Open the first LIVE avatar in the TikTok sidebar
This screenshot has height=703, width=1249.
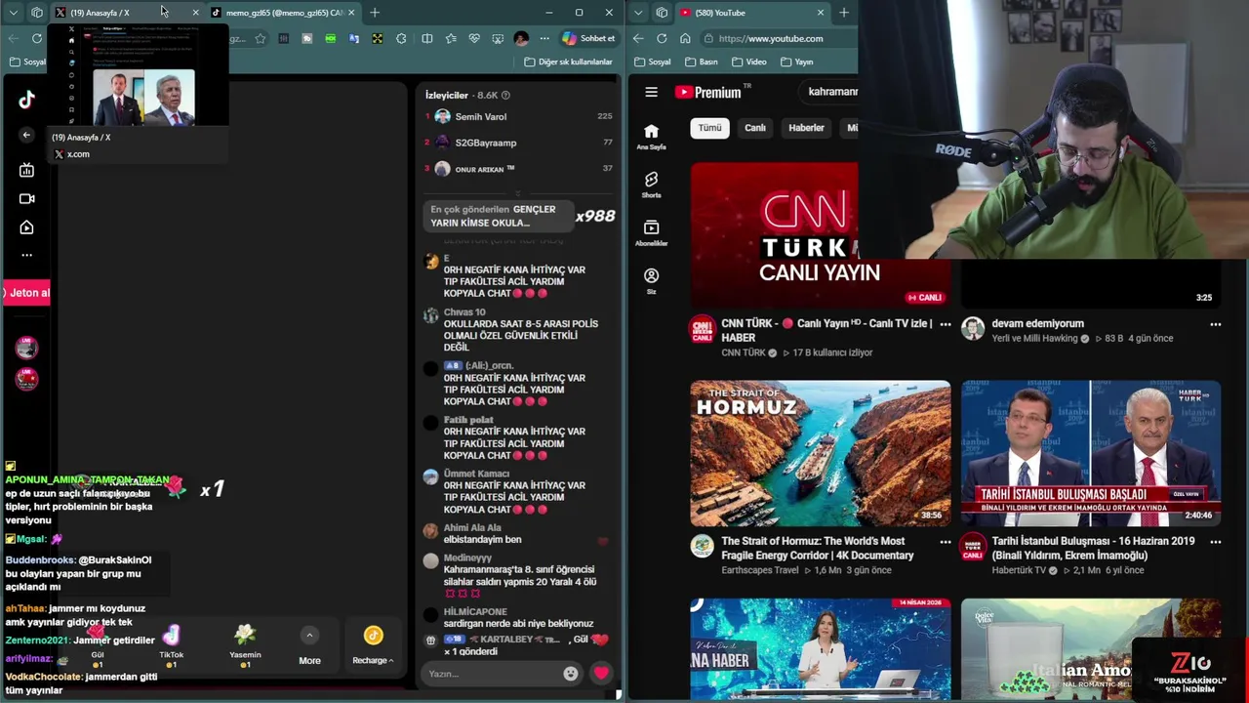point(26,348)
